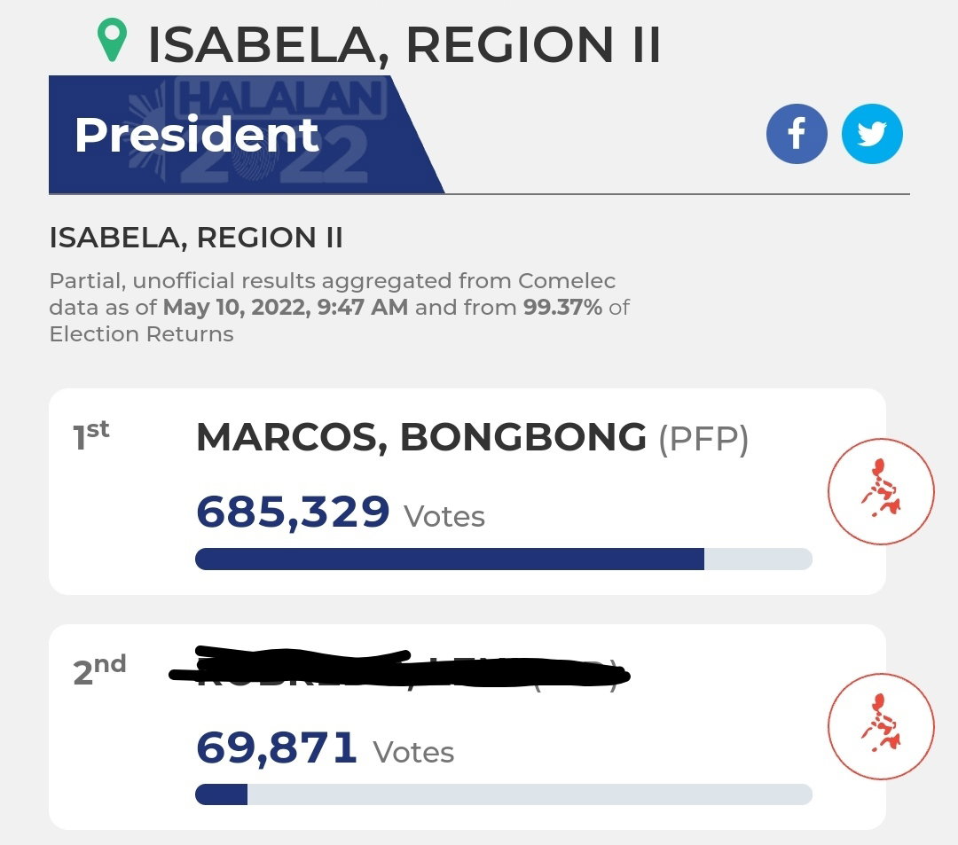This screenshot has width=958, height=845.
Task: Share results on Facebook
Action: pos(797,134)
